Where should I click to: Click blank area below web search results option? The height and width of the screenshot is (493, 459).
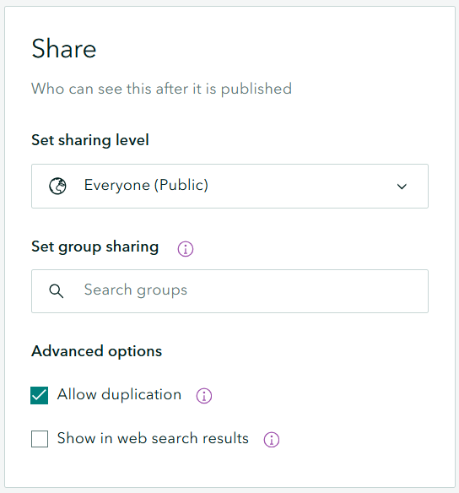tap(229, 469)
